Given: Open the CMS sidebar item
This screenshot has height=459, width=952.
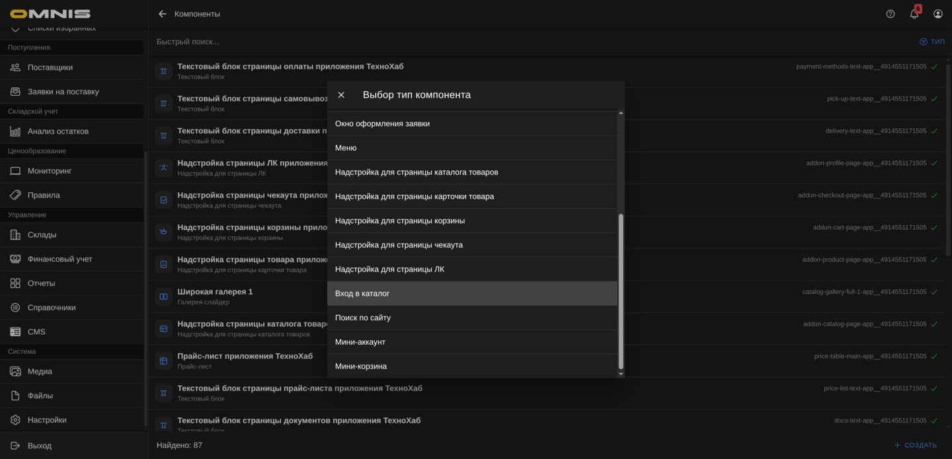Looking at the screenshot, I should [x=36, y=332].
